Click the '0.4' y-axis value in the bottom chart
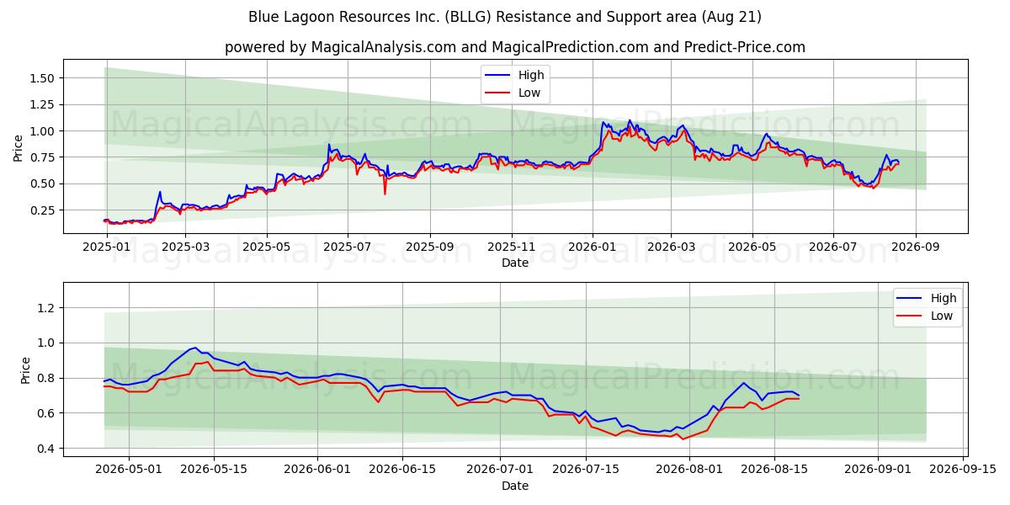Screen dimensions: 1010x505 coord(46,449)
